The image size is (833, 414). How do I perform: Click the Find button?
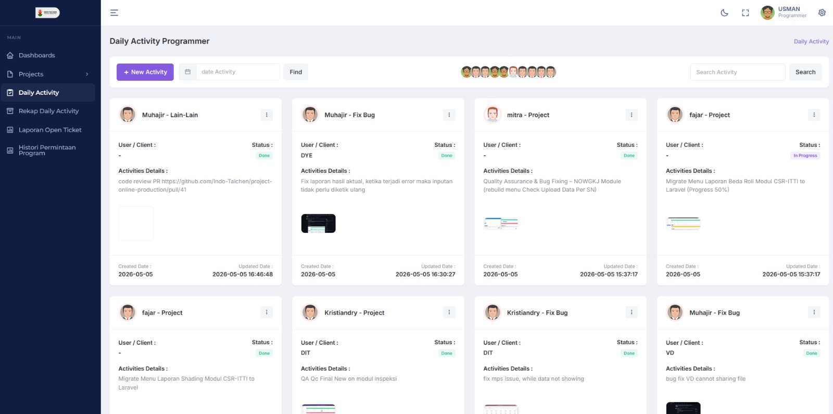coord(296,72)
